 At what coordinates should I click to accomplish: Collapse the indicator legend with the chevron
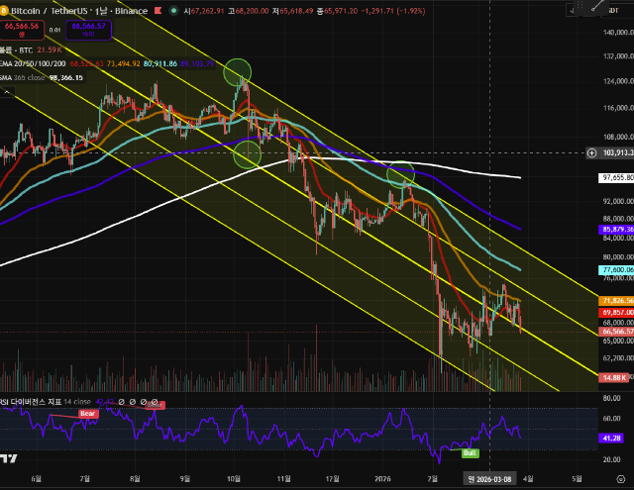(x=7, y=92)
